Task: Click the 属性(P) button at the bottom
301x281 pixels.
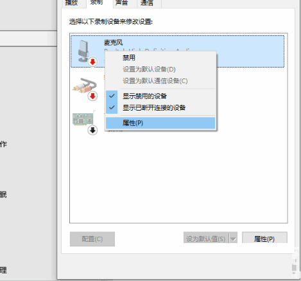Action: tap(264, 239)
